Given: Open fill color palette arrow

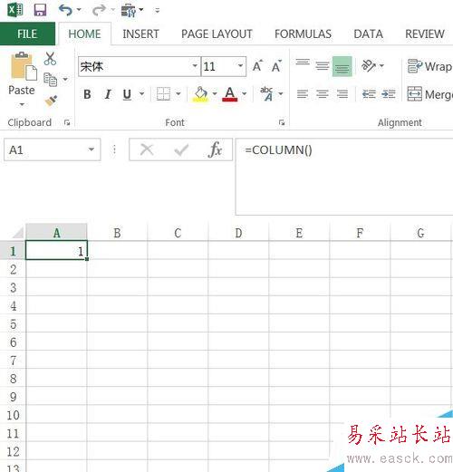Looking at the screenshot, I should click(215, 94).
